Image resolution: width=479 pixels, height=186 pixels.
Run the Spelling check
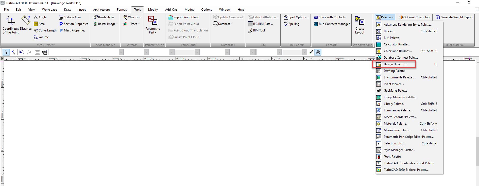click(292, 24)
